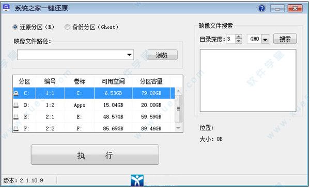Screen dimensions: 310x188
Task: Click the 卷标 column header
Action: click(x=79, y=81)
